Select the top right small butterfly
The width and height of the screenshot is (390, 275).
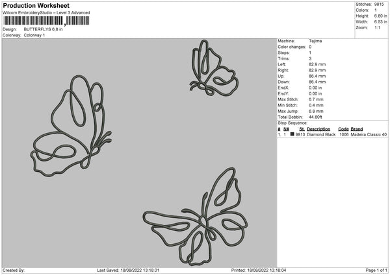pyautogui.click(x=214, y=67)
